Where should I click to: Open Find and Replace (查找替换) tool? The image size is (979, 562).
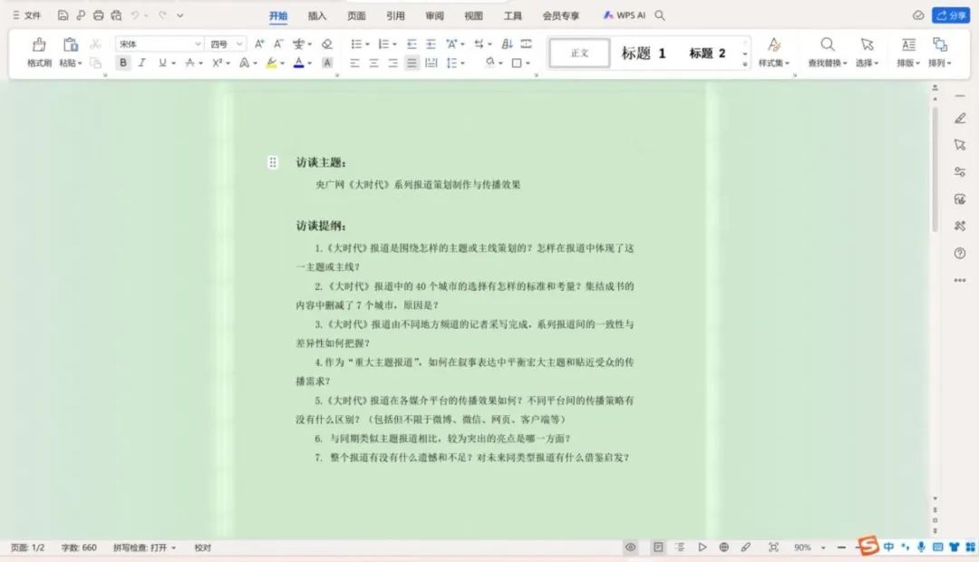(828, 45)
